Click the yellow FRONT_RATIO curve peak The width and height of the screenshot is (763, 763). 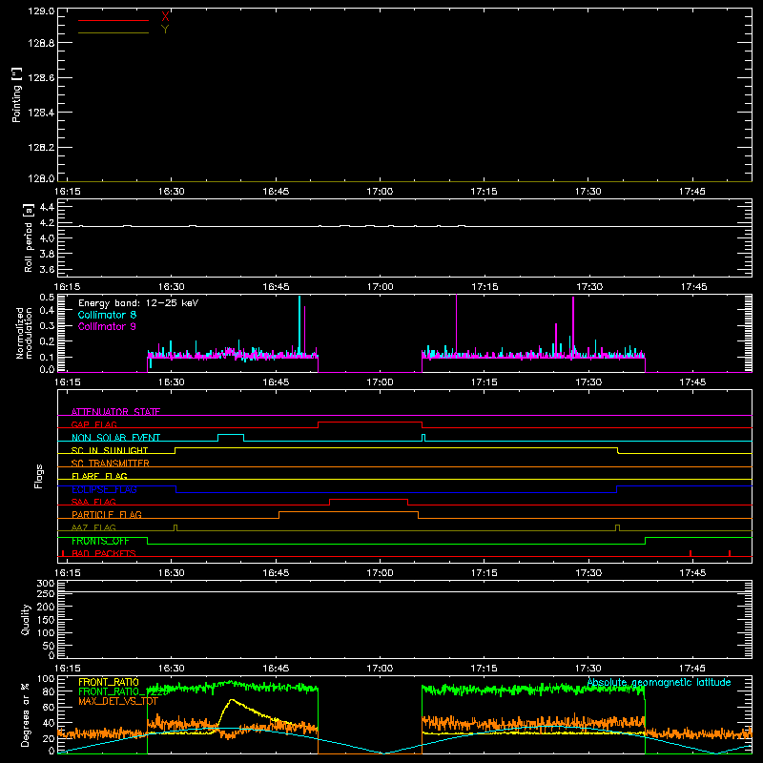click(232, 700)
